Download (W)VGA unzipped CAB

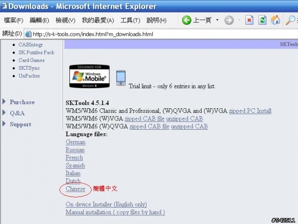pos(184,119)
